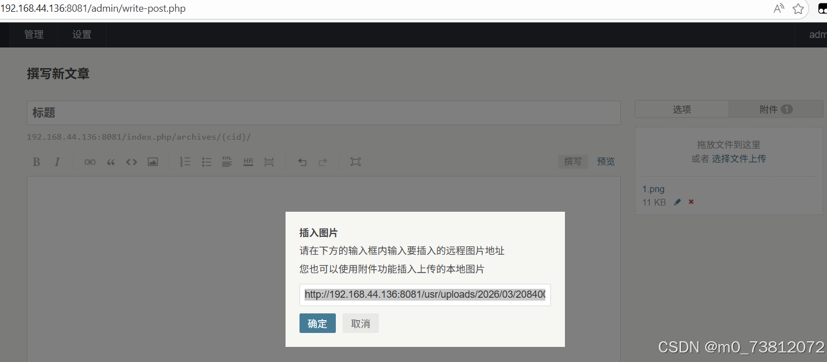Viewport: 827px width, 362px height.
Task: Click the 插入图片 dialog title
Action: [319, 233]
